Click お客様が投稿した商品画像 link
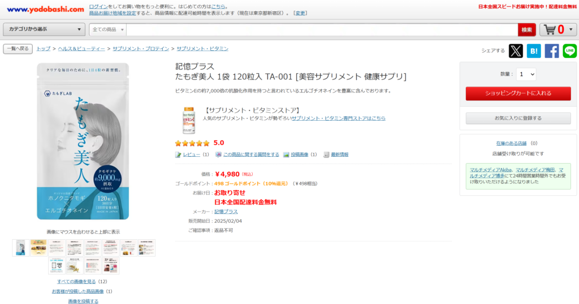Image resolution: width=579 pixels, height=304 pixels. point(77,292)
